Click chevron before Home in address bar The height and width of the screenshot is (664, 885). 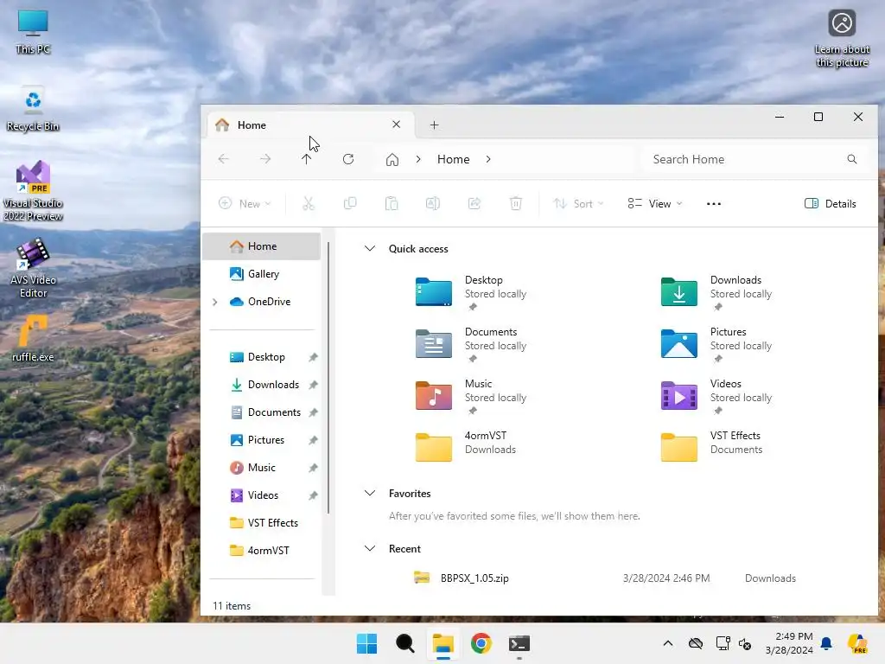pyautogui.click(x=418, y=159)
